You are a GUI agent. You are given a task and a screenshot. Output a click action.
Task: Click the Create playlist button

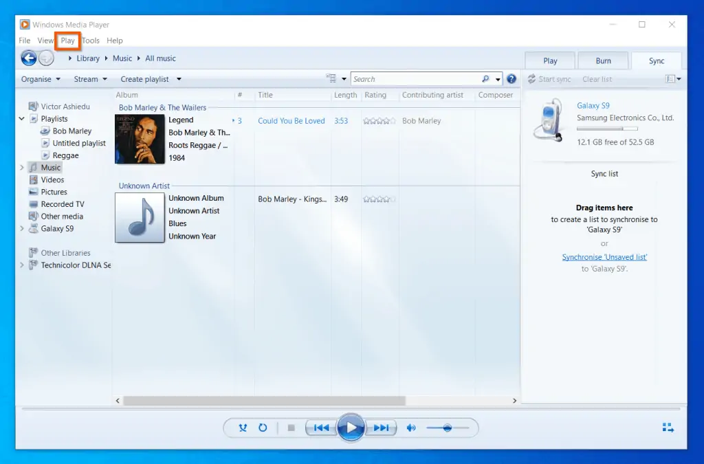click(146, 79)
